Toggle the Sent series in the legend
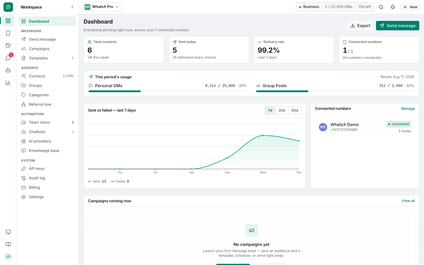The image size is (424, 265). click(x=97, y=181)
